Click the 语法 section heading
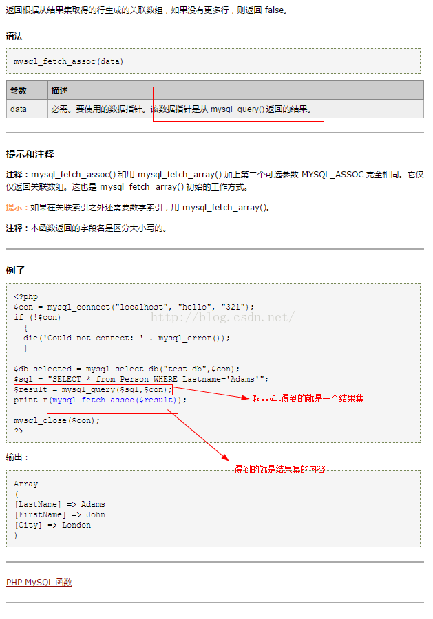The image size is (433, 619). (14, 36)
